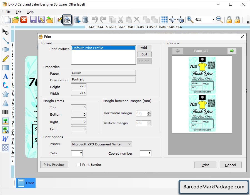Select Default Print Profile in list
The height and width of the screenshot is (195, 250).
103,48
